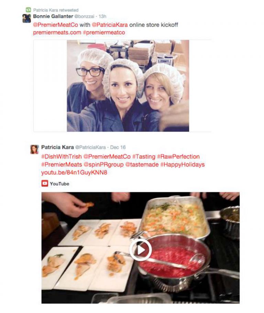Open the @PatriciaKara mention in Bonnie's tweet
264x313 pixels.
pyautogui.click(x=110, y=25)
